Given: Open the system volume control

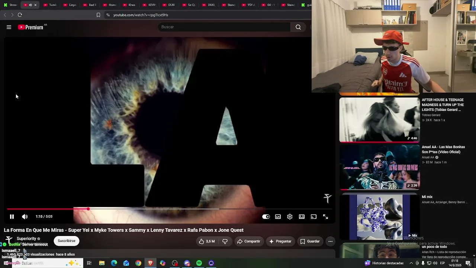Looking at the screenshot, I should tap(435, 263).
